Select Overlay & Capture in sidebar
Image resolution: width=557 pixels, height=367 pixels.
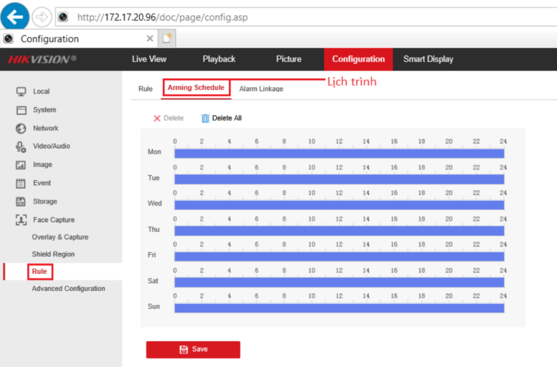coord(60,237)
